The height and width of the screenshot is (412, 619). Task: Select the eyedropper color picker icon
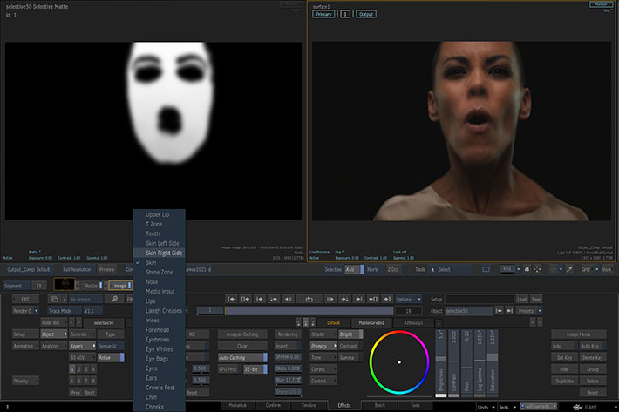(569, 269)
